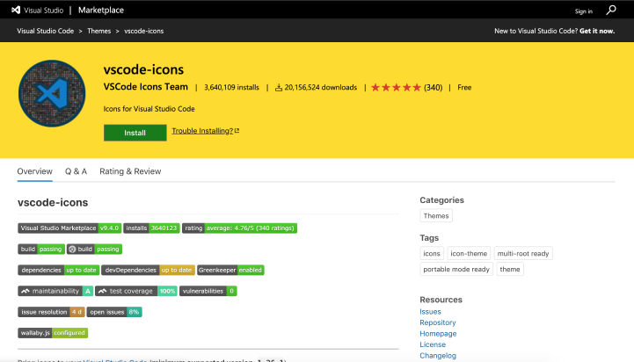Click the second build passing badge with logo
The width and height of the screenshot is (634, 362).
tap(94, 249)
